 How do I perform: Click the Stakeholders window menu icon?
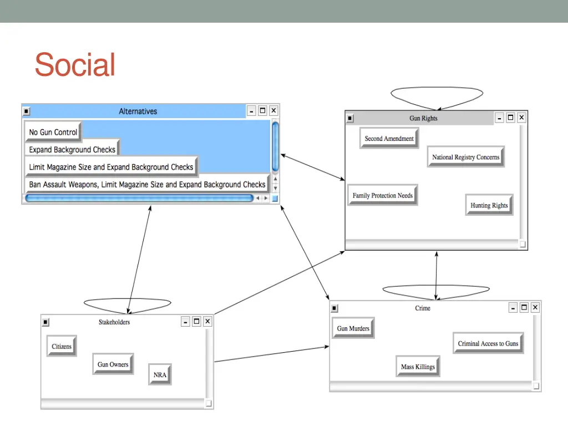click(45, 322)
